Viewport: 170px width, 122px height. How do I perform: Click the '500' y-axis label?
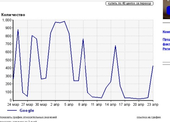click(x=8, y=60)
